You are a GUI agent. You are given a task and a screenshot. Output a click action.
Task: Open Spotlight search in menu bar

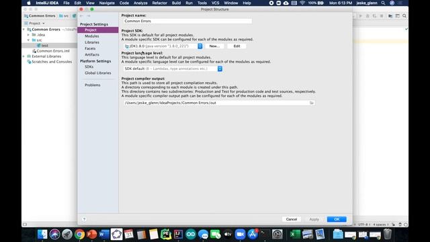pyautogui.click(x=383, y=3)
